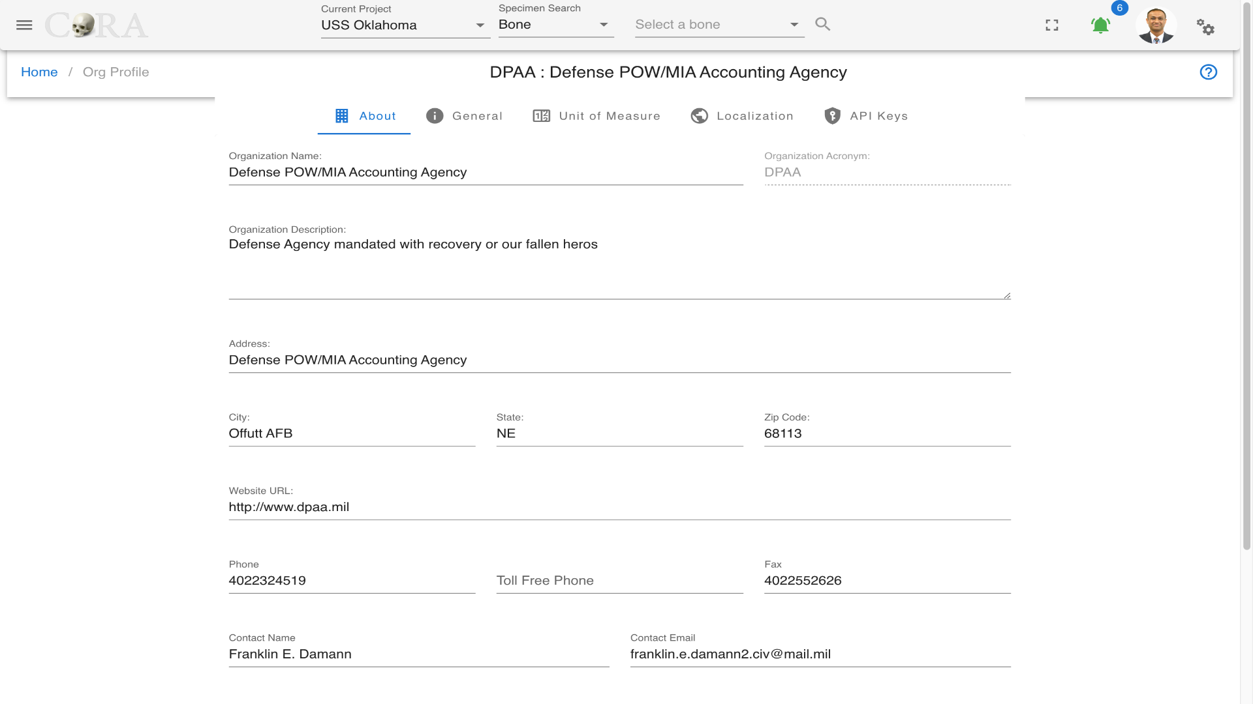The image size is (1253, 704).
Task: Switch to the General tab
Action: point(464,116)
